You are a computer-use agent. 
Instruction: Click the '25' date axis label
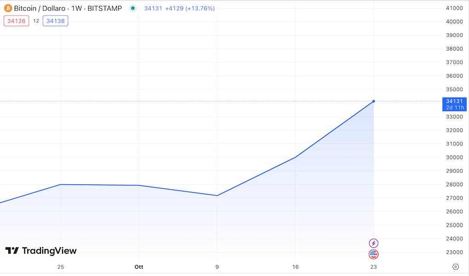[x=61, y=267]
